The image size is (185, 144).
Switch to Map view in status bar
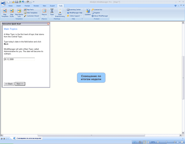click(x=145, y=142)
